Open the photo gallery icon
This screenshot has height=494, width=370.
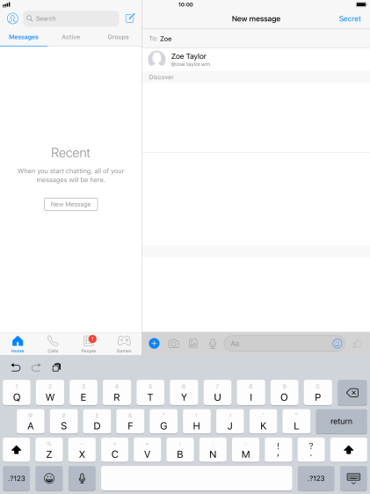[193, 344]
